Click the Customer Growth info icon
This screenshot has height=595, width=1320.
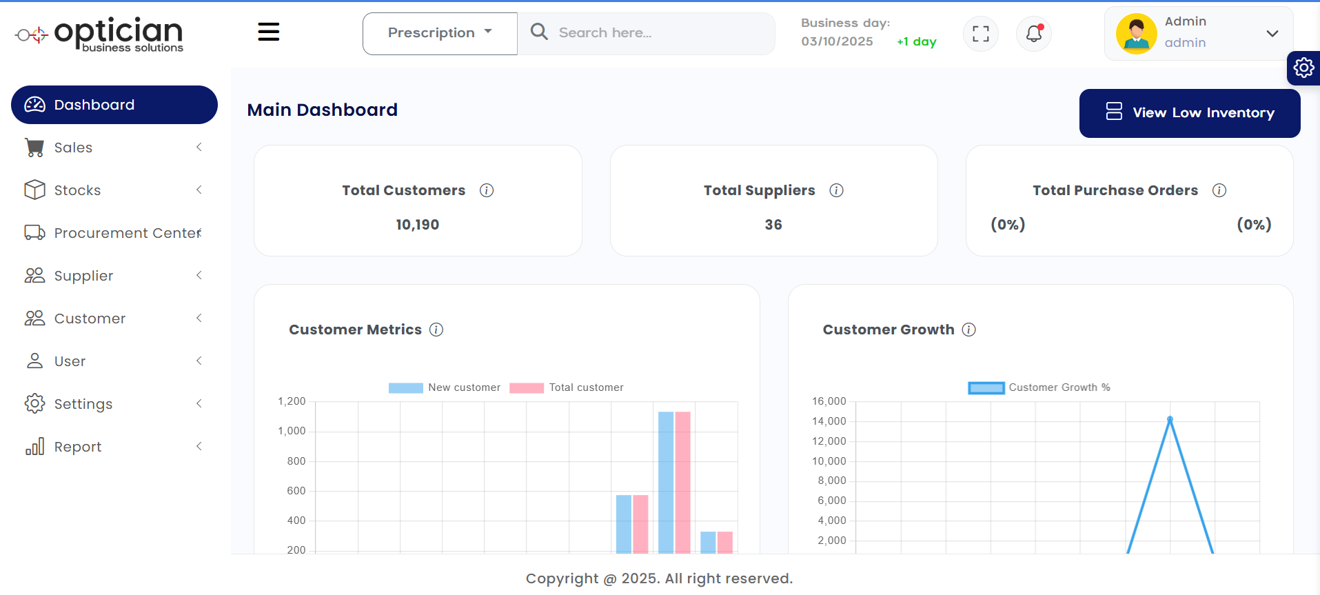point(968,330)
